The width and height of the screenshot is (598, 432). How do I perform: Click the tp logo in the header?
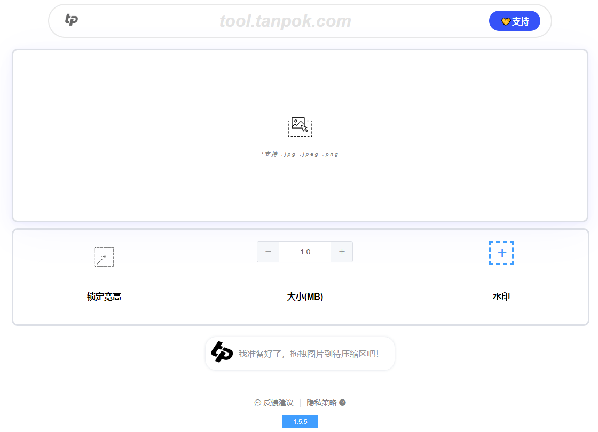72,20
